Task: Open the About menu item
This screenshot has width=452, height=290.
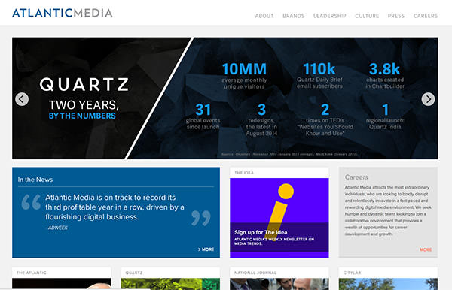Action: [x=264, y=16]
